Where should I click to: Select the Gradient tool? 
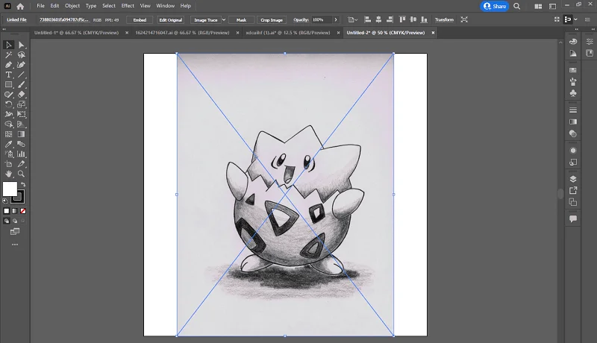pyautogui.click(x=22, y=134)
